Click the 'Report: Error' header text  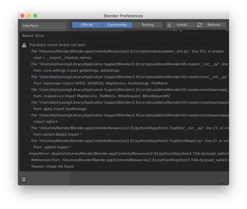(x=33, y=35)
